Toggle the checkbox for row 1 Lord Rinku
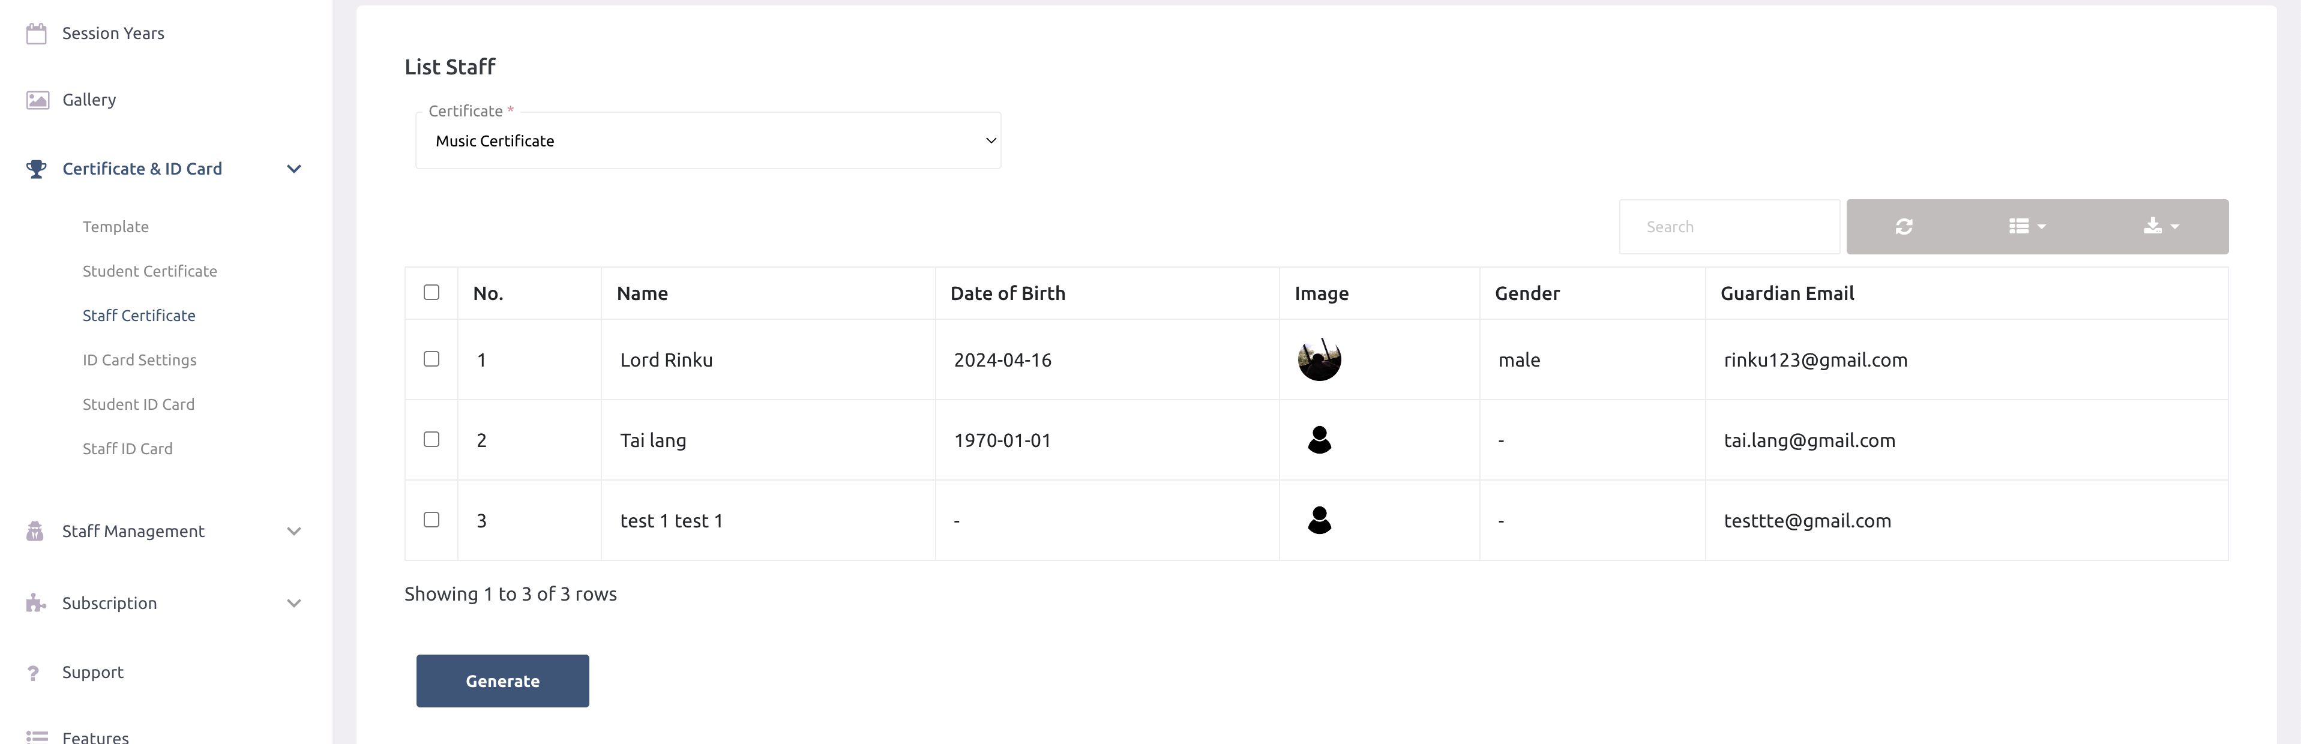Image resolution: width=2301 pixels, height=744 pixels. [x=432, y=358]
